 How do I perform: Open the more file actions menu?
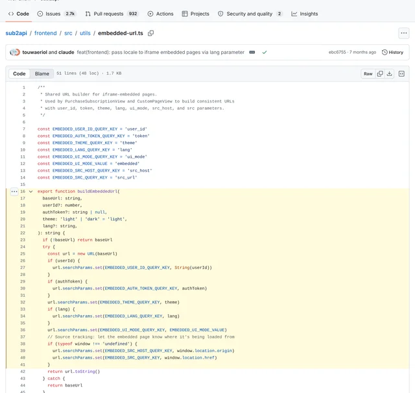403,33
